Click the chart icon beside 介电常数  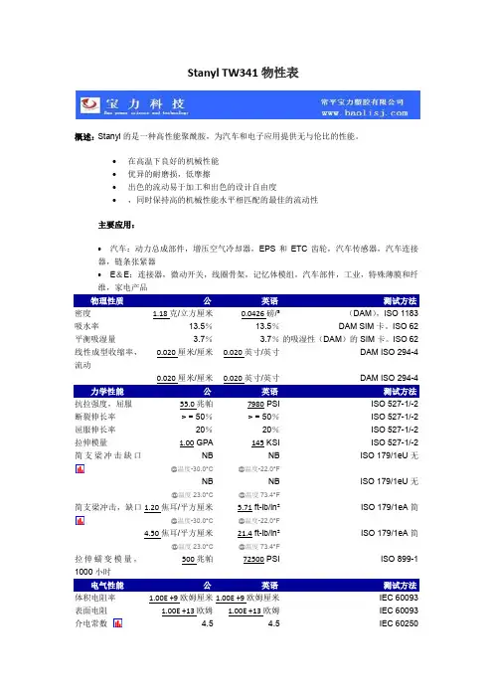(117, 623)
